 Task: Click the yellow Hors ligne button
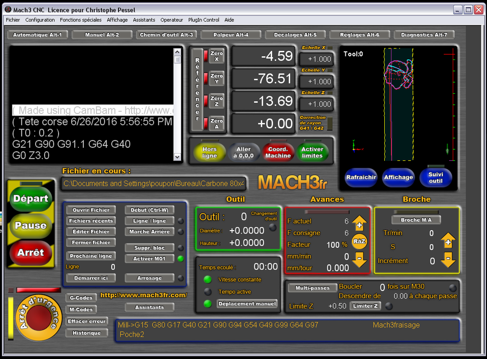point(209,153)
